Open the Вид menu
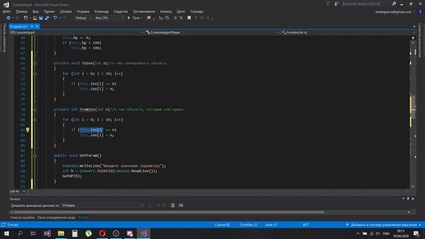Image resolution: width=425 pixels, height=239 pixels. [x=35, y=11]
